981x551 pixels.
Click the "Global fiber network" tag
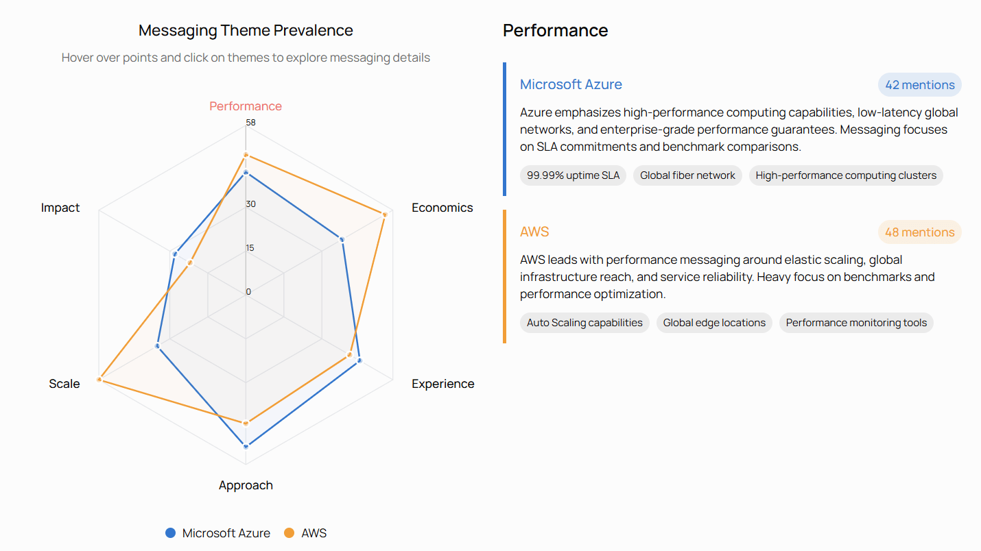tap(687, 175)
